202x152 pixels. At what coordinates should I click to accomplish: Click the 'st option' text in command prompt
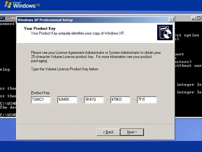[187, 35]
